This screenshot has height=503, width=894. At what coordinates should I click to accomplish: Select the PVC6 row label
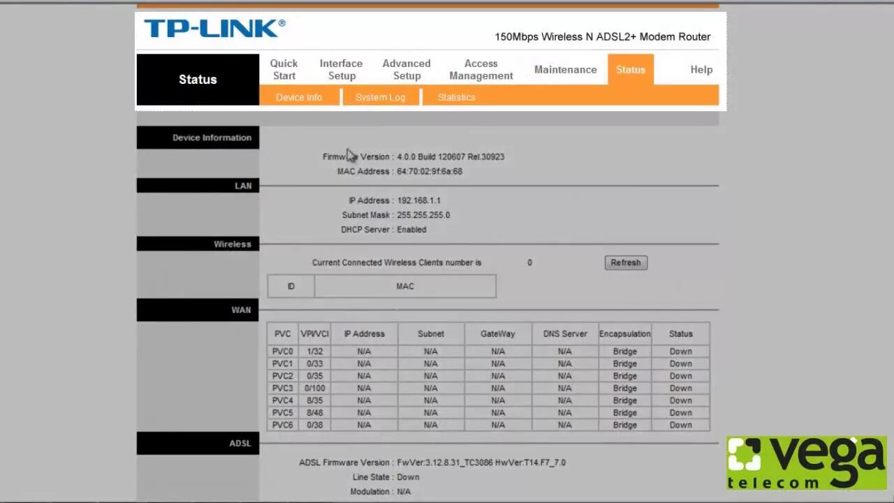(282, 425)
